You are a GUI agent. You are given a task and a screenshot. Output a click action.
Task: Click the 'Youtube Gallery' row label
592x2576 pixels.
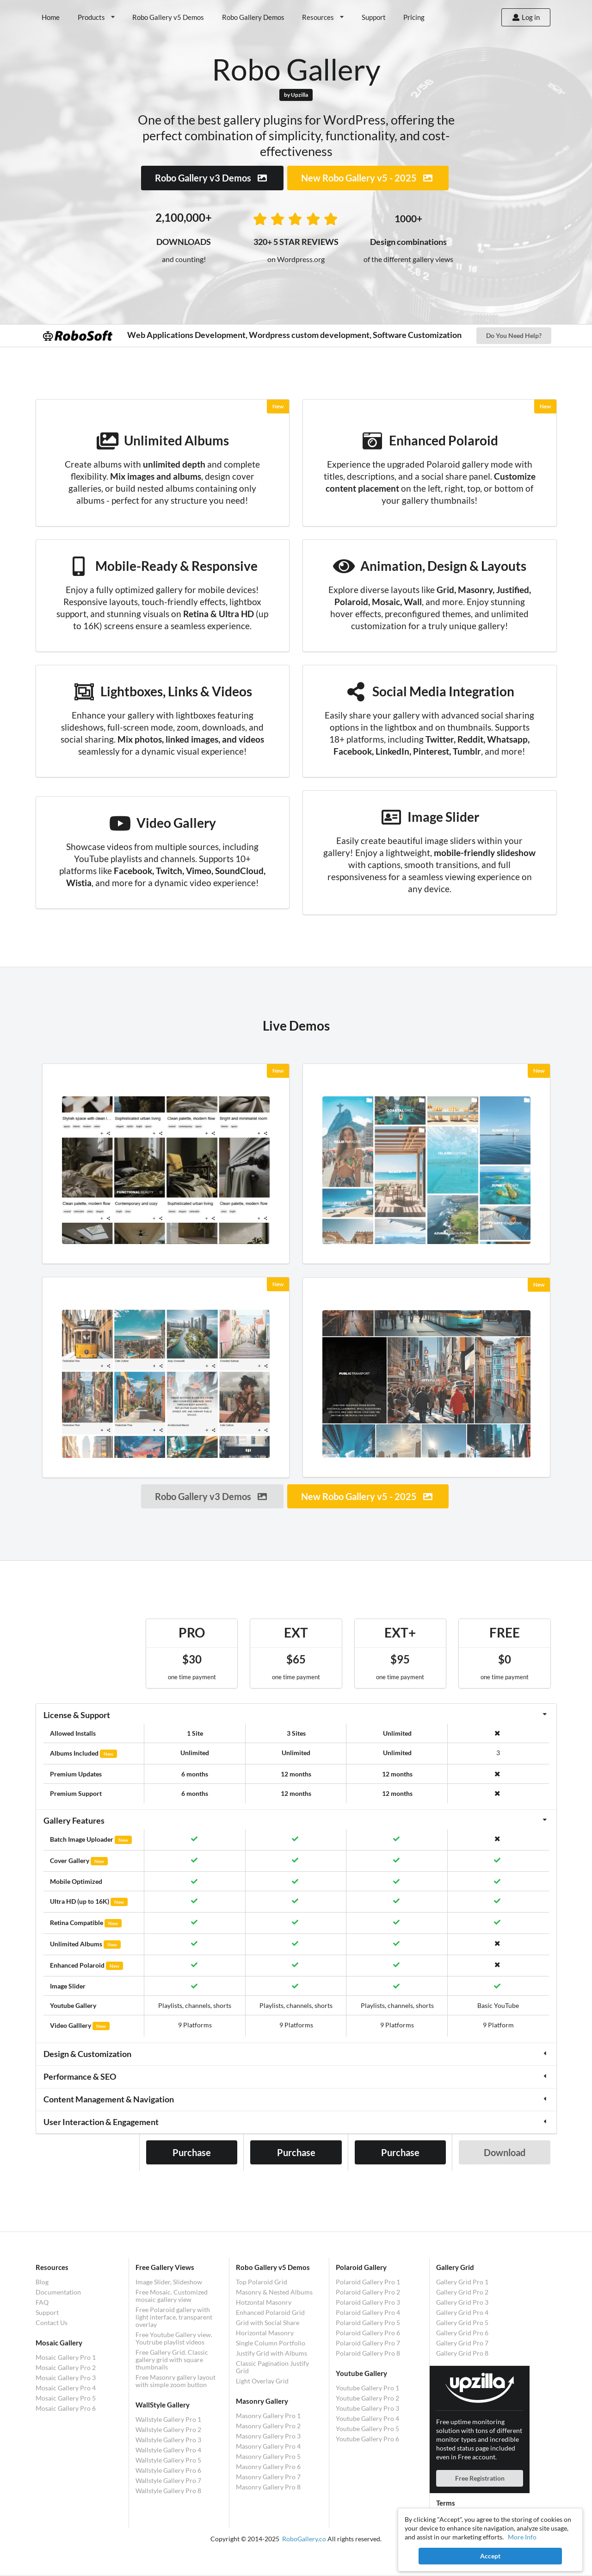[73, 2005]
